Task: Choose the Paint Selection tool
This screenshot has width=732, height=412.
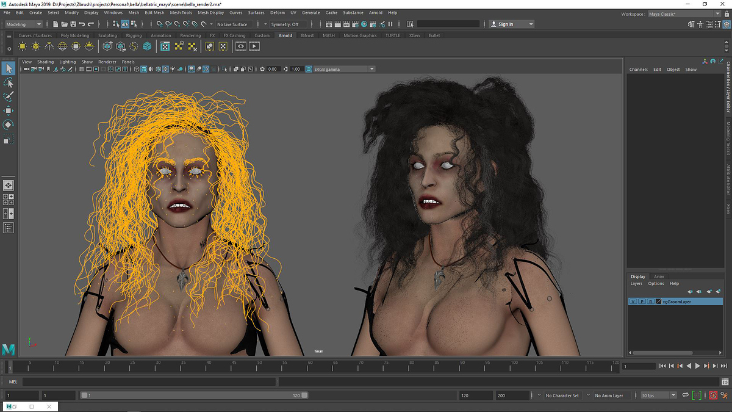Action: 9,96
